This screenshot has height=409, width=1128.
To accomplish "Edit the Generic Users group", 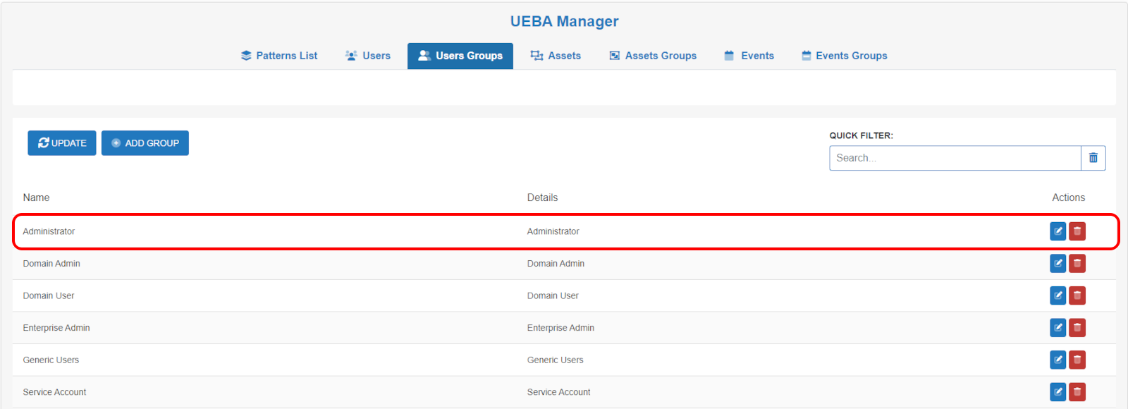I will (x=1057, y=360).
